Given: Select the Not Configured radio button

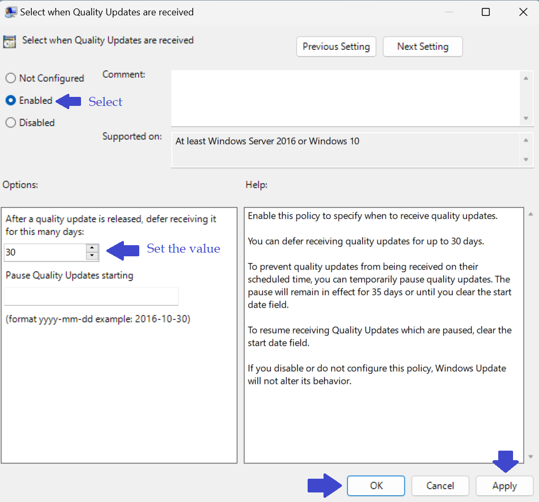Looking at the screenshot, I should pos(11,78).
